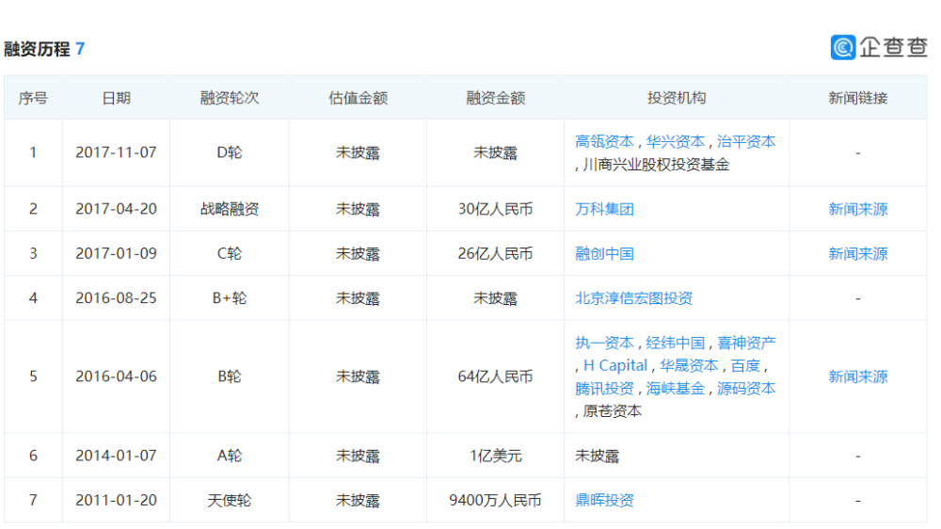
Task: Click the D轮 round cell
Action: [x=230, y=152]
